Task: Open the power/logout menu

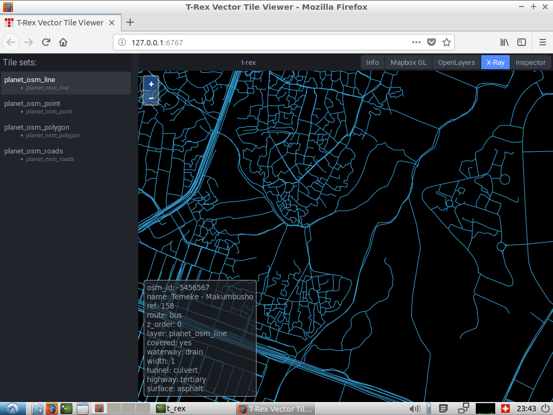Action: tap(546, 409)
